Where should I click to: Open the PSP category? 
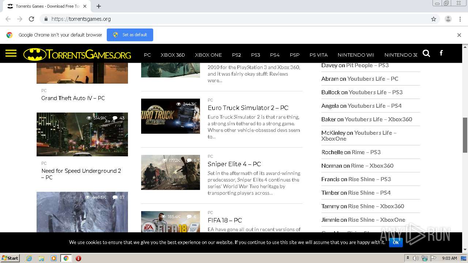pos(295,55)
